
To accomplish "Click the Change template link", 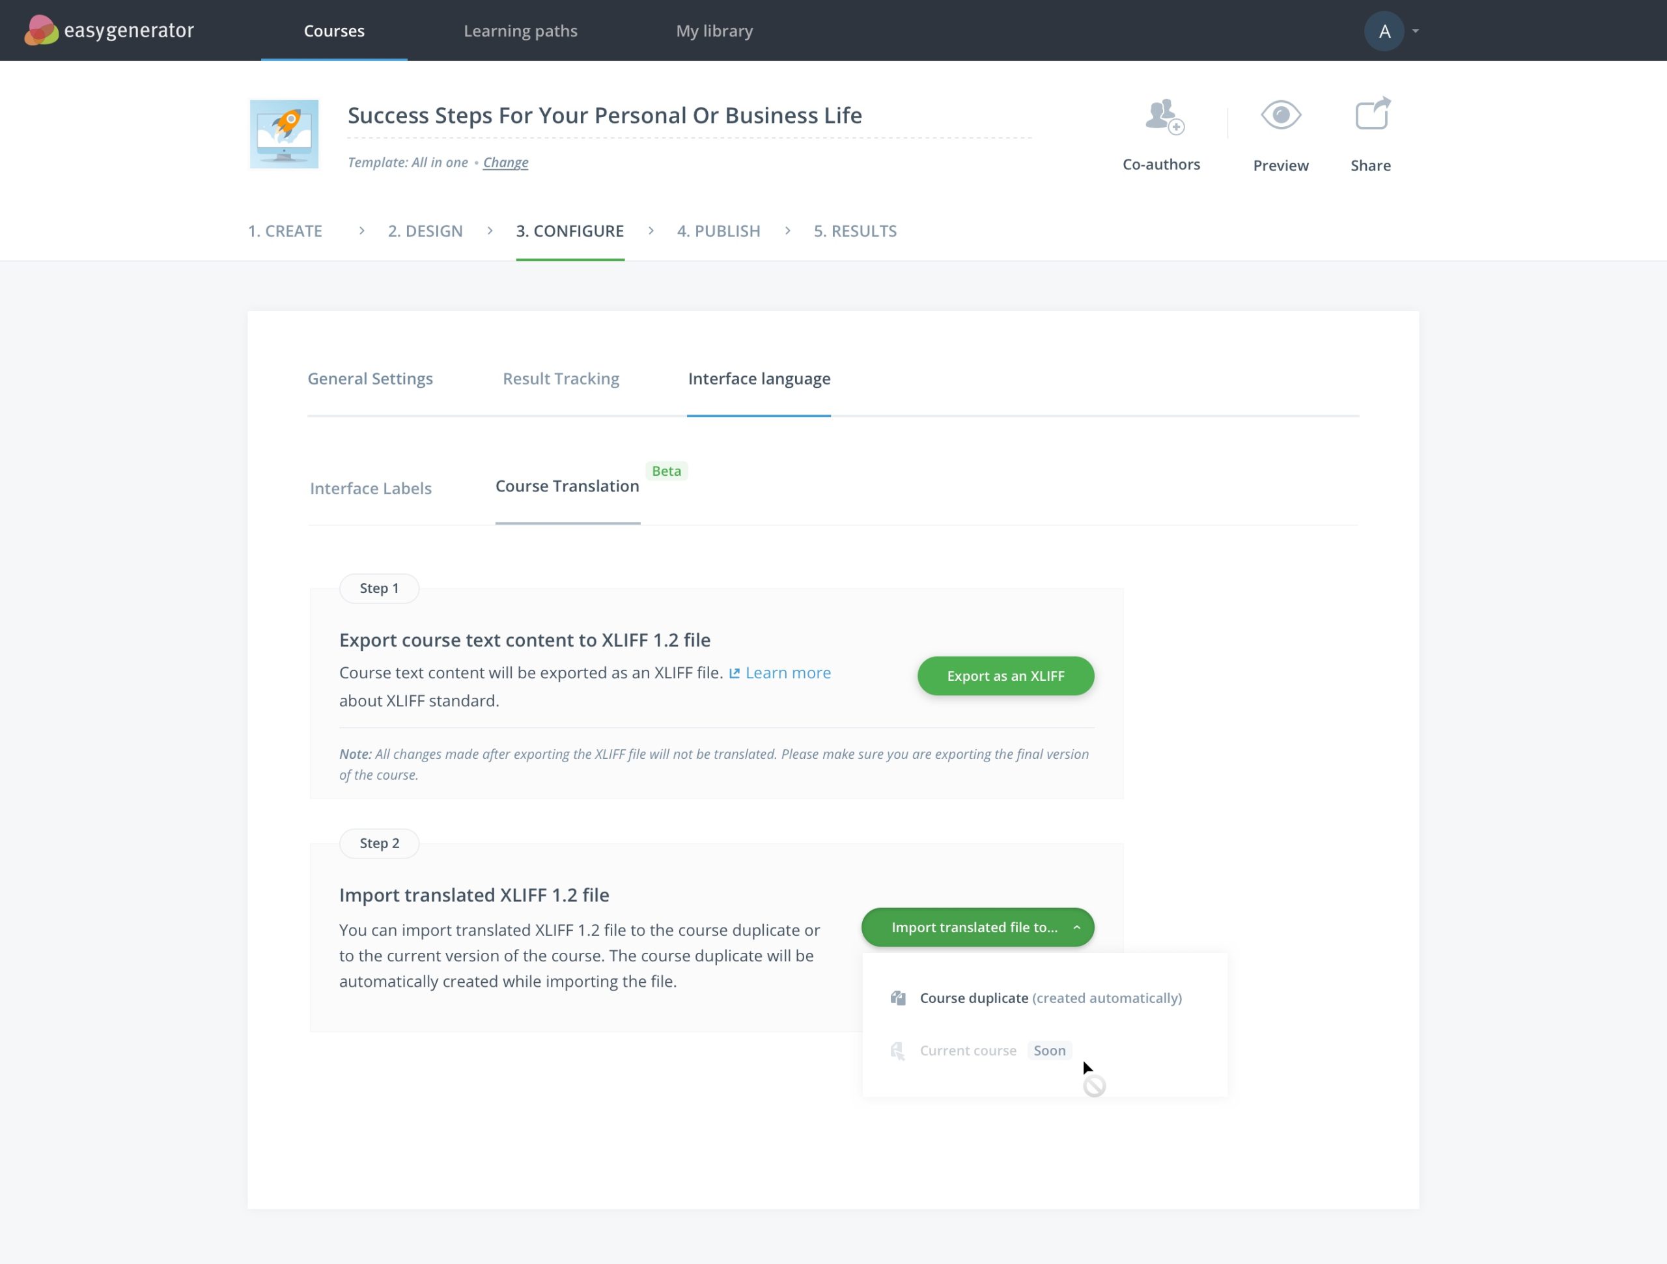I will pyautogui.click(x=505, y=163).
